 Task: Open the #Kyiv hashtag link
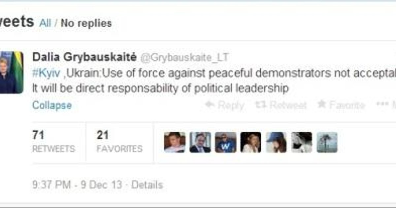46,73
